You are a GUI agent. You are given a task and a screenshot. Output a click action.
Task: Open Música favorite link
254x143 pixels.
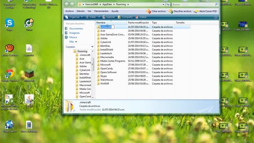tap(73, 37)
